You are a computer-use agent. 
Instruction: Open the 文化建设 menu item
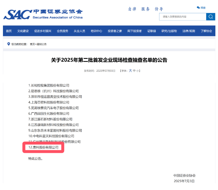[x=23, y=31]
